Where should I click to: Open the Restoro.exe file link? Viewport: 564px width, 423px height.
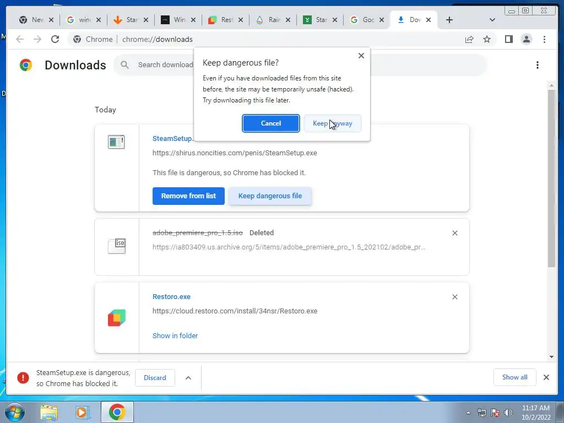172,297
